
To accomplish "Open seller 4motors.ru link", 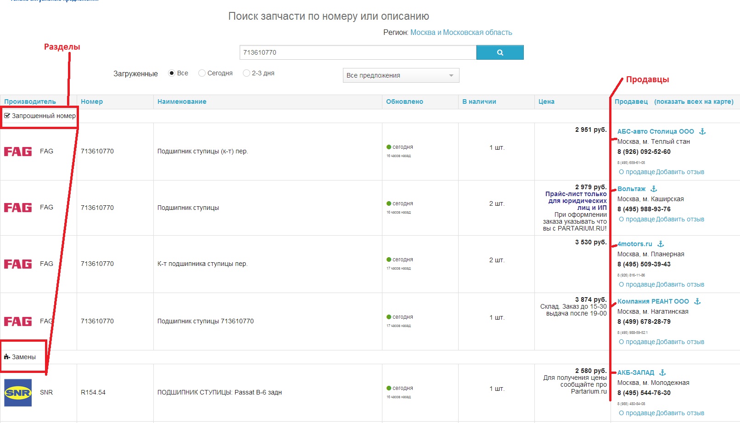I will coord(635,244).
